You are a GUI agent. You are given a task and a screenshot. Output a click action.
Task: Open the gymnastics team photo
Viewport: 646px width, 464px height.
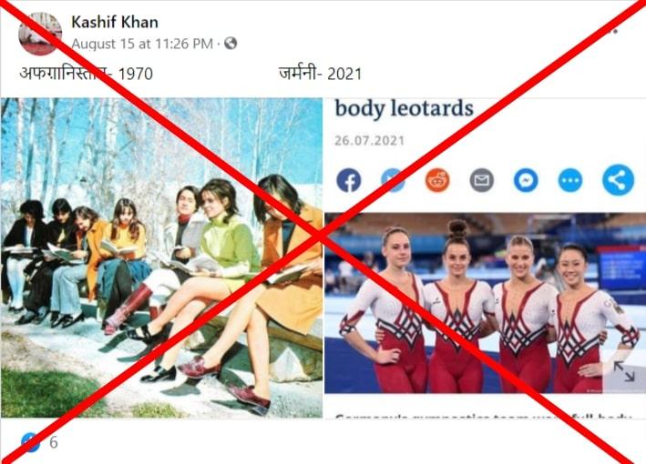tap(485, 303)
